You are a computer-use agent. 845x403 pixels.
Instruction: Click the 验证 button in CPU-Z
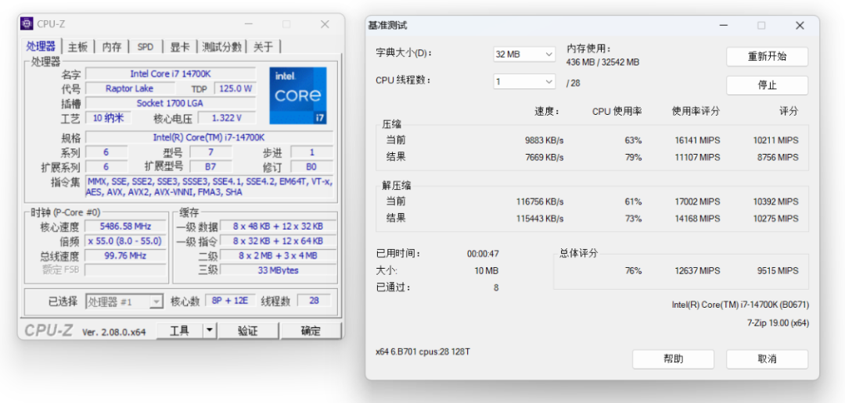tap(248, 331)
